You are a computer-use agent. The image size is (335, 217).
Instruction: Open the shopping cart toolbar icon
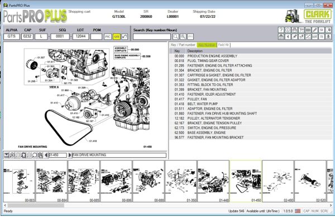click(x=301, y=30)
